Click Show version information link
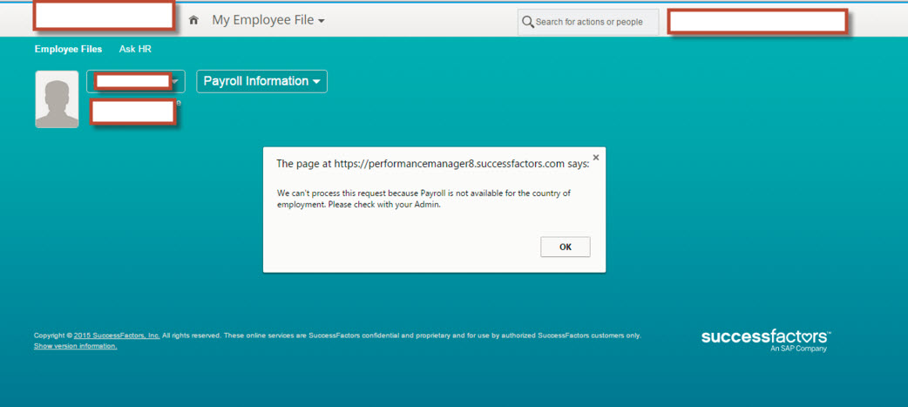The image size is (908, 407). click(x=75, y=346)
